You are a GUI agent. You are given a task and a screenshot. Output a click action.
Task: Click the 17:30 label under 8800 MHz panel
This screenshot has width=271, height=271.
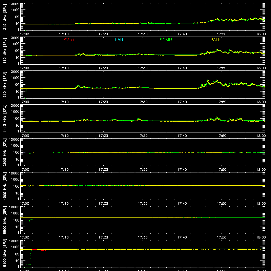coord(143,237)
